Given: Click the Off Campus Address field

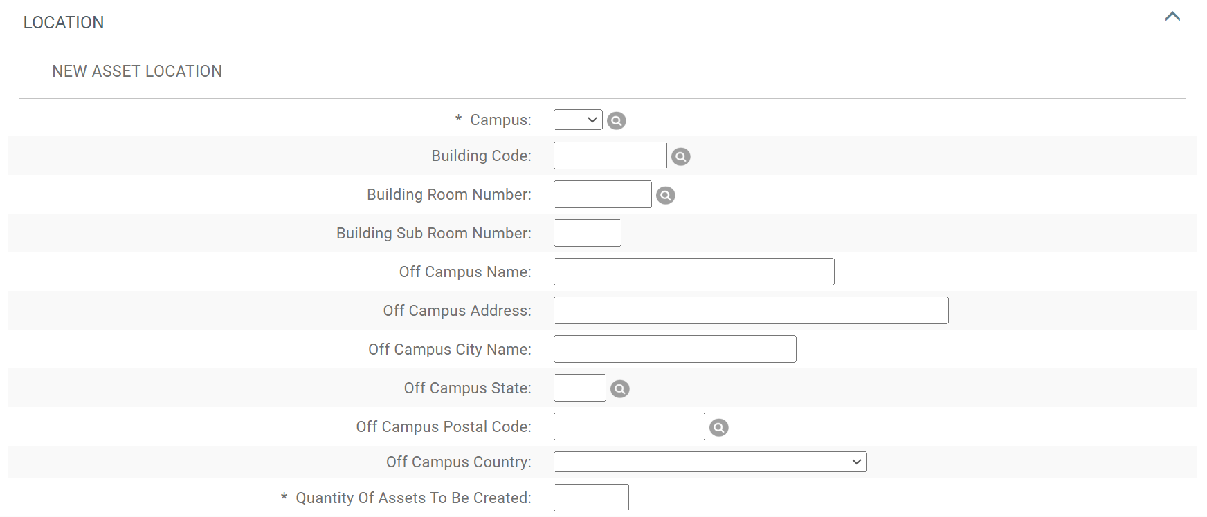Looking at the screenshot, I should (x=750, y=310).
